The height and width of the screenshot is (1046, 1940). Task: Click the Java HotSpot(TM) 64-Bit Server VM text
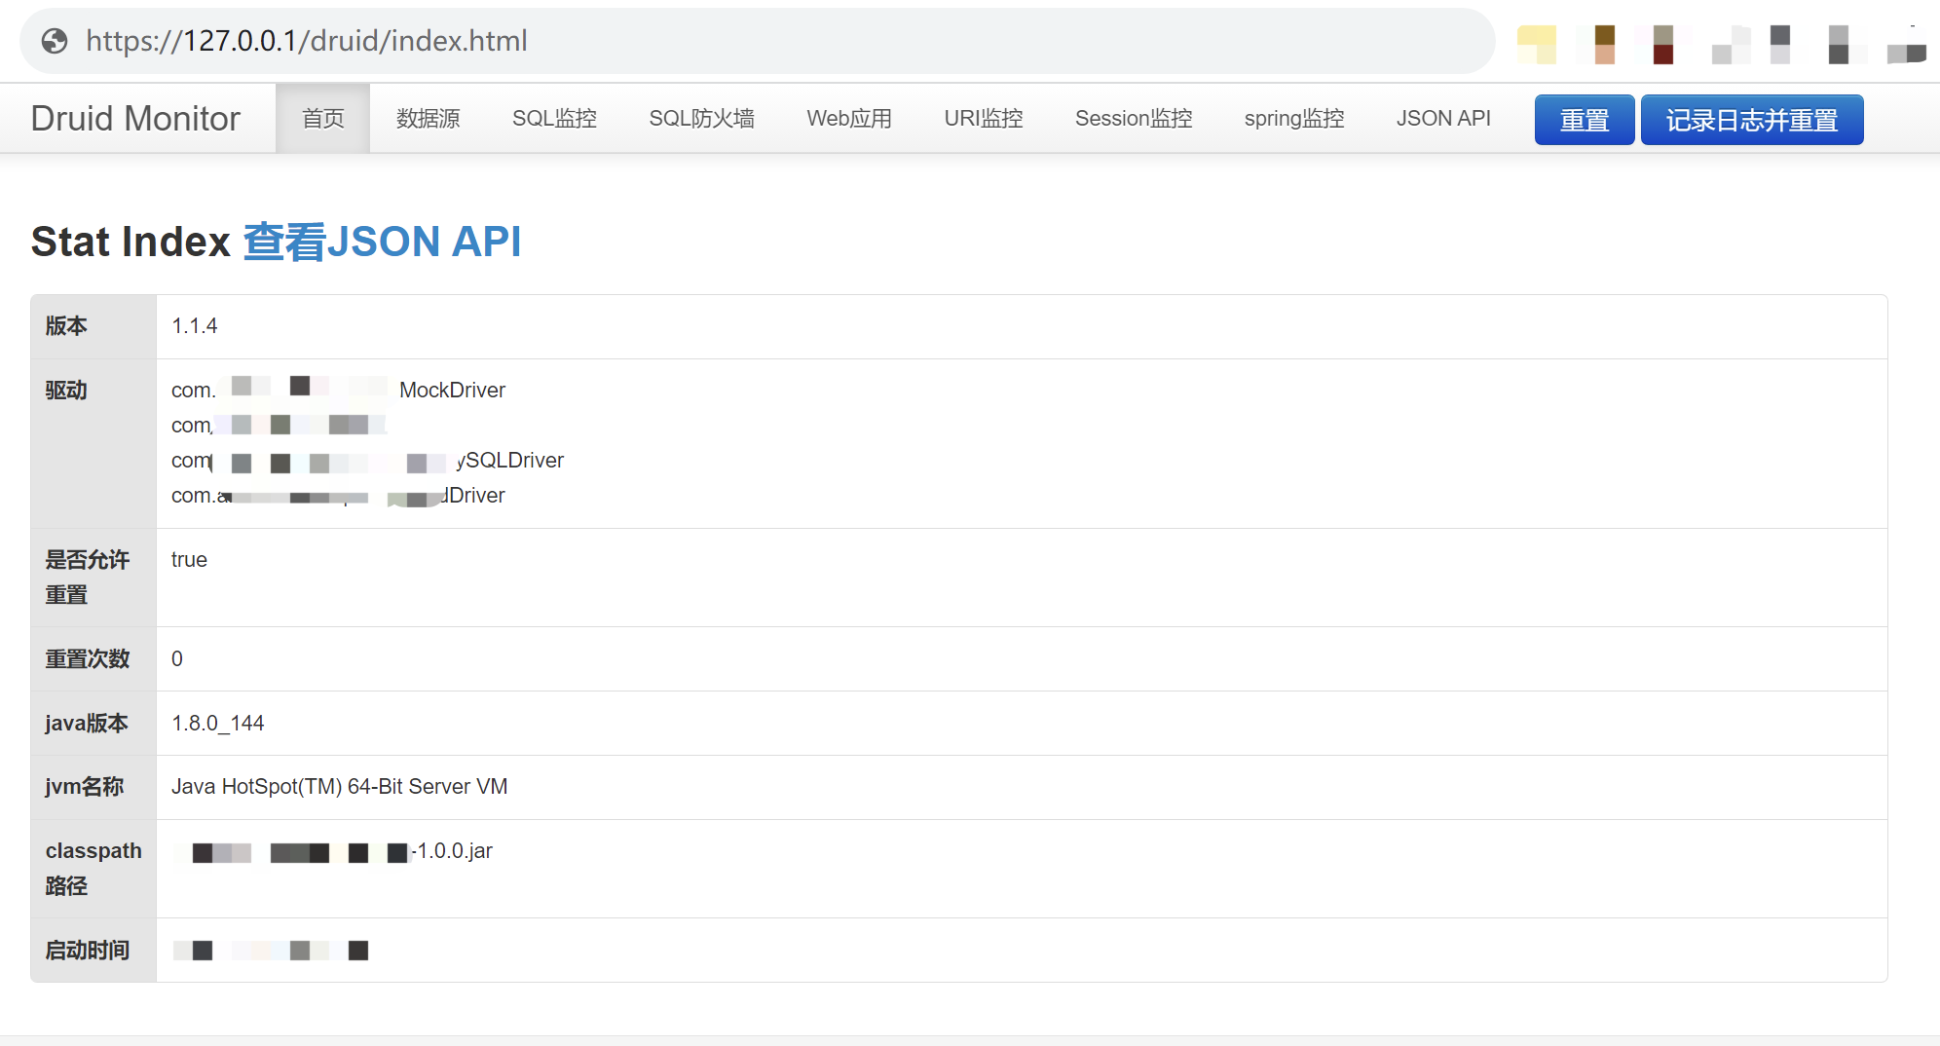point(339,787)
